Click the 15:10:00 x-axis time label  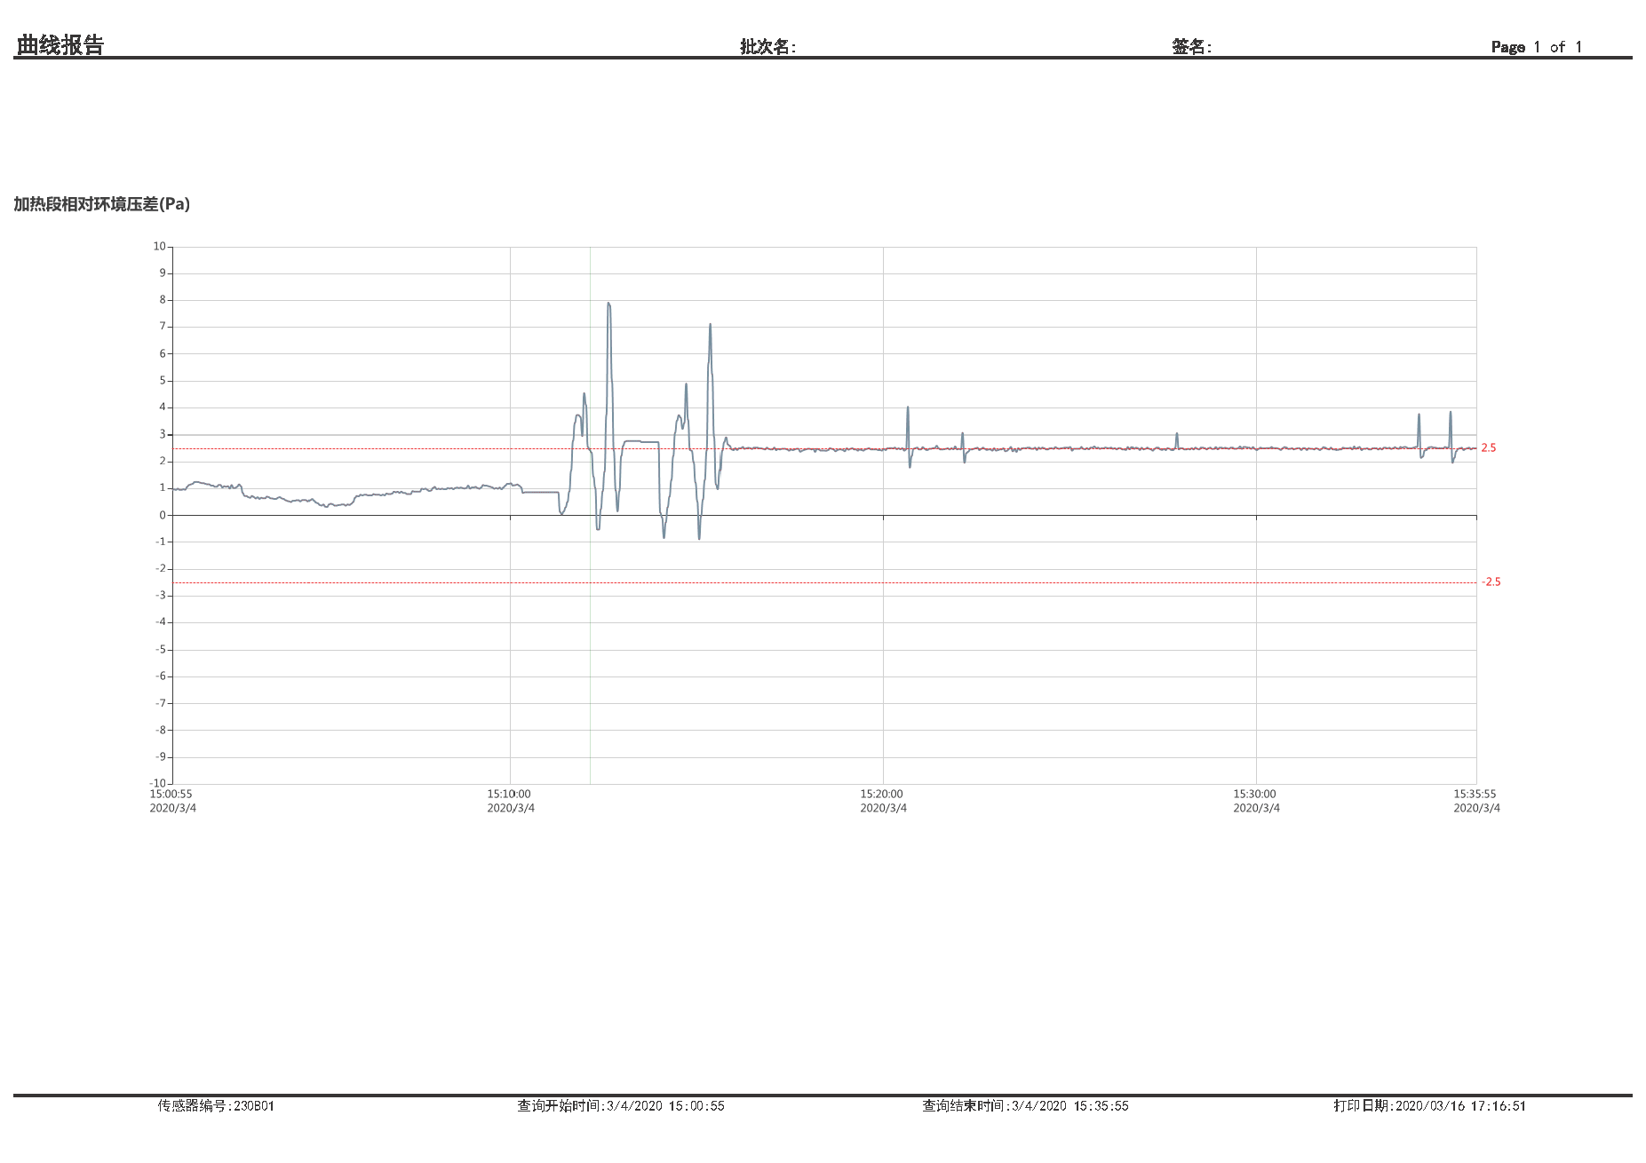click(x=509, y=795)
